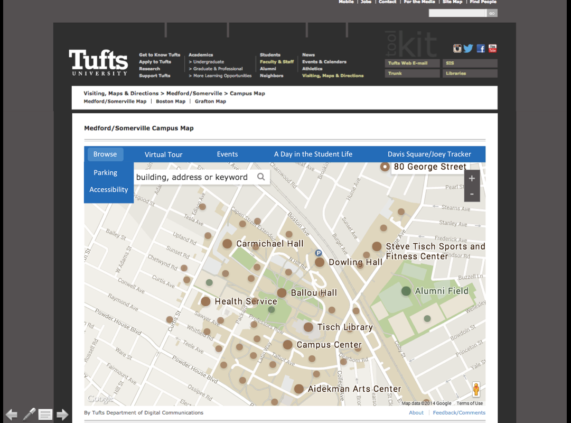The width and height of the screenshot is (571, 423).
Task: Go back with left arrow icon
Action: pos(12,415)
